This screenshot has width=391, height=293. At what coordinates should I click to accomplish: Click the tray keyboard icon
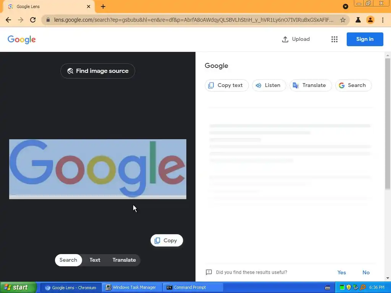328,288
